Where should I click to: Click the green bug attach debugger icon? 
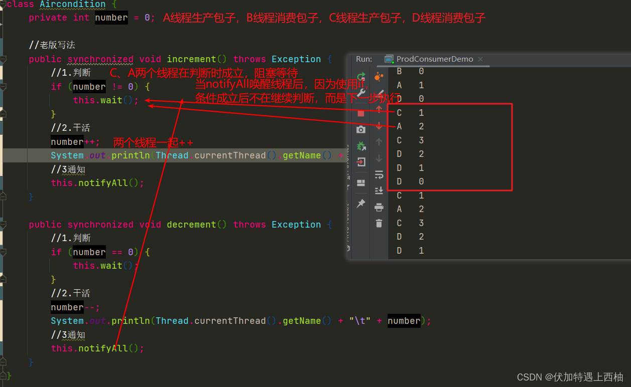click(x=360, y=146)
